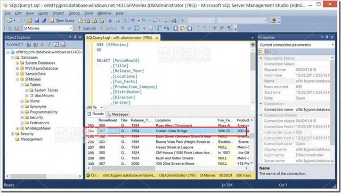
Task: Click the Increase Indent icon
Action: 222,28
